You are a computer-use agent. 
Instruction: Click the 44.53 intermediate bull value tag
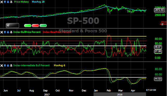[158, 79]
